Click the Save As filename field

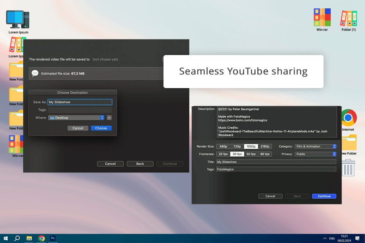coord(80,102)
